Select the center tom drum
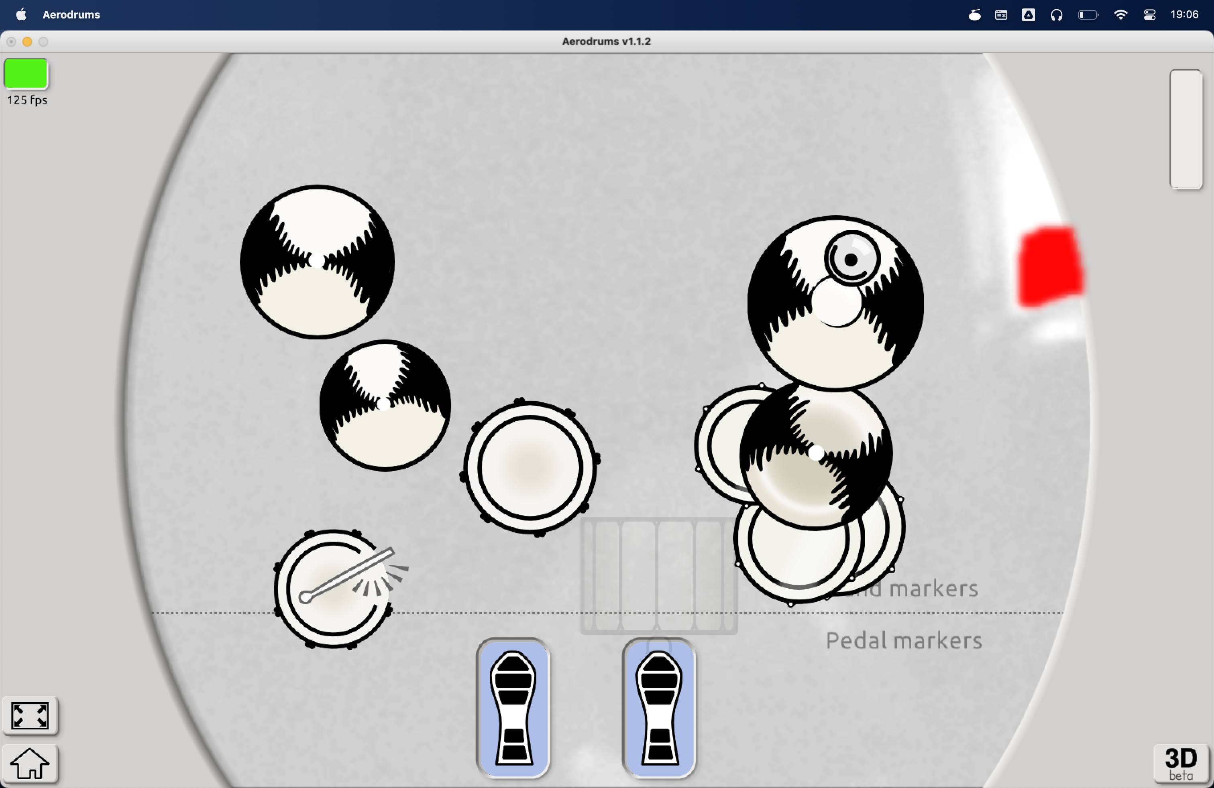1214x788 pixels. 530,467
